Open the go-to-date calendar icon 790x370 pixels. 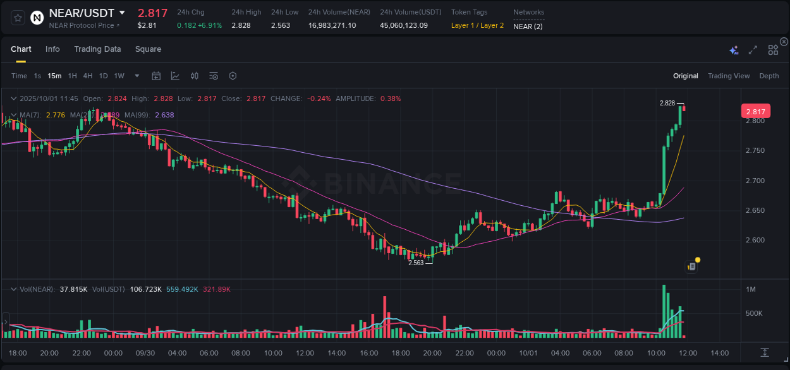coord(156,76)
